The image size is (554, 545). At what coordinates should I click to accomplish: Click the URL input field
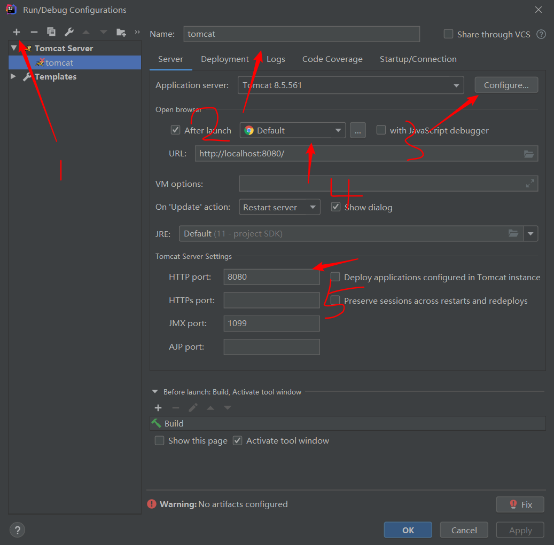(366, 154)
